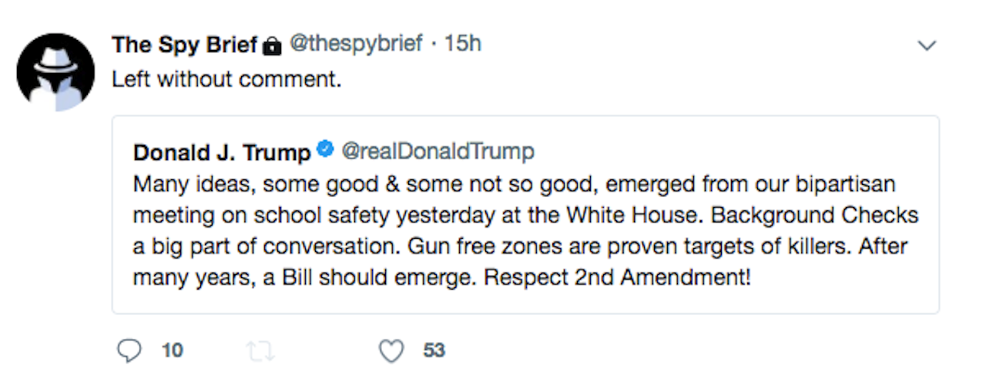The width and height of the screenshot is (986, 385).
Task: Like the tweet with the heart icon
Action: [392, 351]
